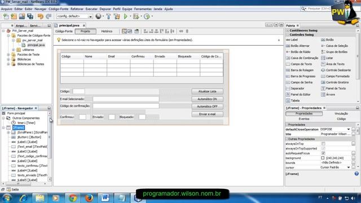Click the Automático OFF button in form
The image size is (361, 203).
pos(207,107)
